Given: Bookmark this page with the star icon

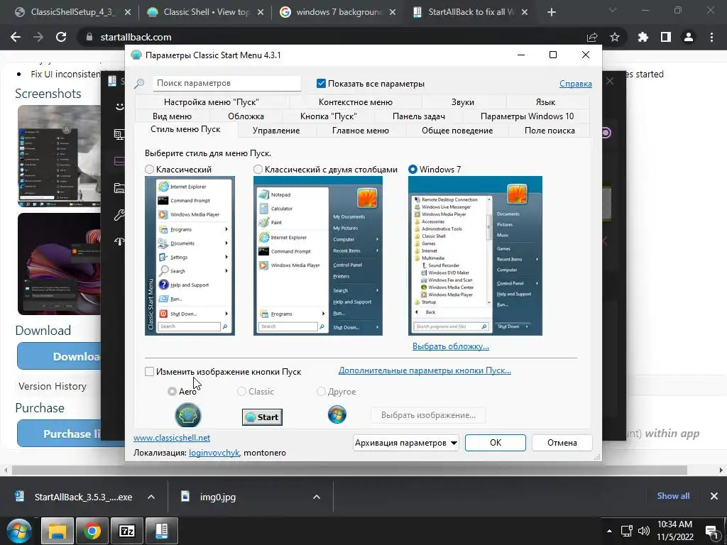Looking at the screenshot, I should (x=615, y=37).
